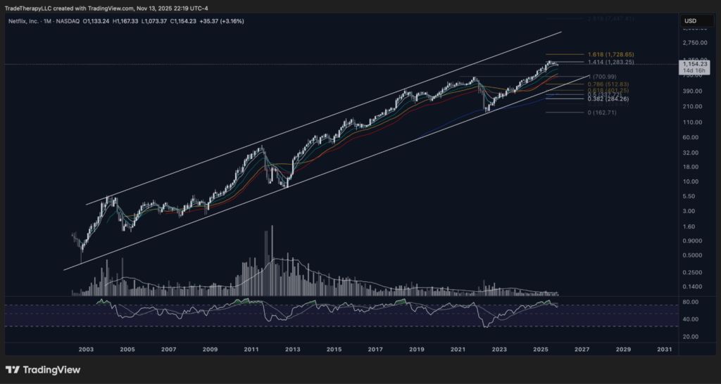Click the 2031 label on time axis
721x384 pixels.
point(663,349)
